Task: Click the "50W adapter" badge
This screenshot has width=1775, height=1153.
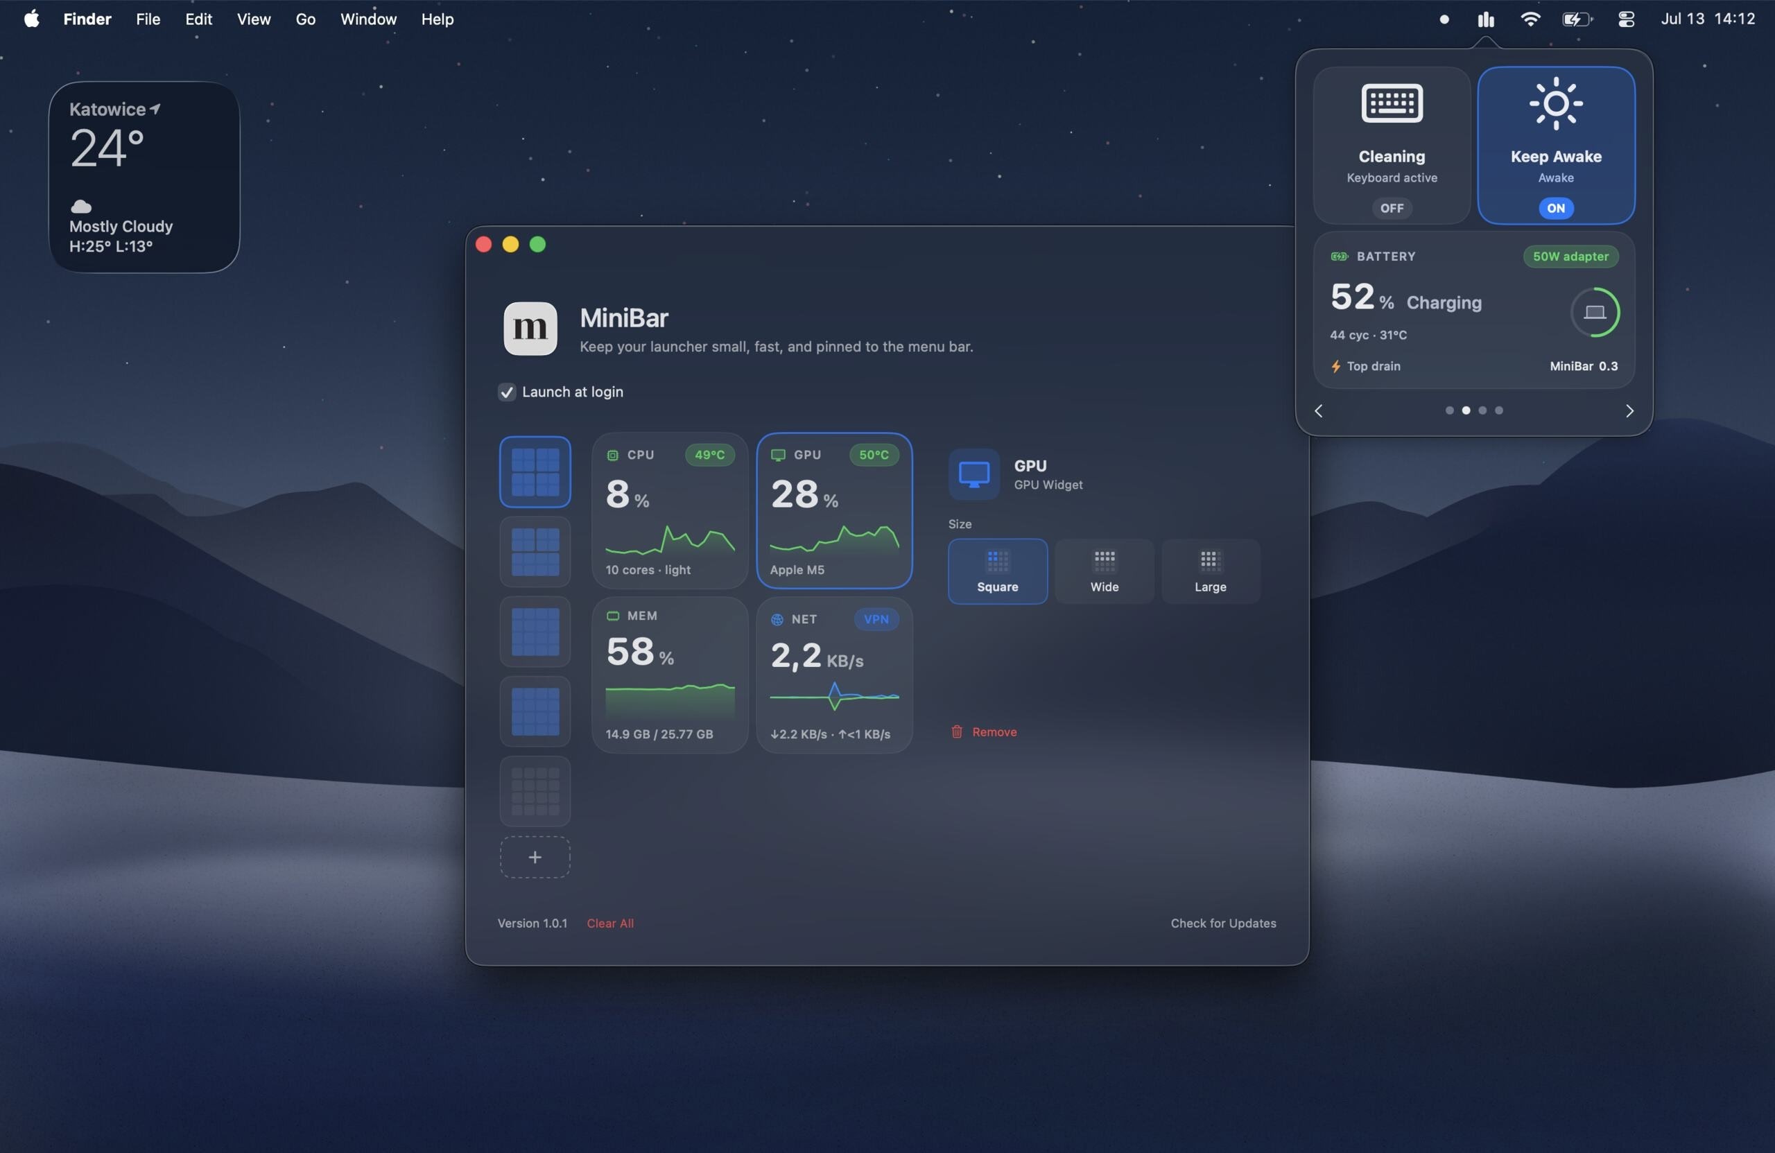Action: [x=1570, y=257]
